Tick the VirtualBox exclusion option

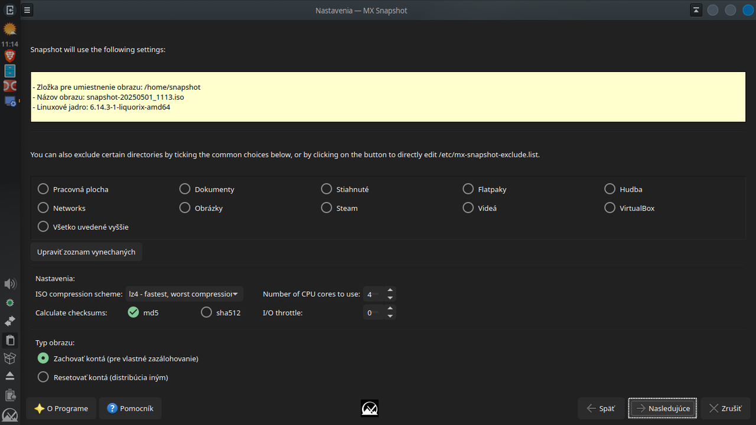click(630, 208)
